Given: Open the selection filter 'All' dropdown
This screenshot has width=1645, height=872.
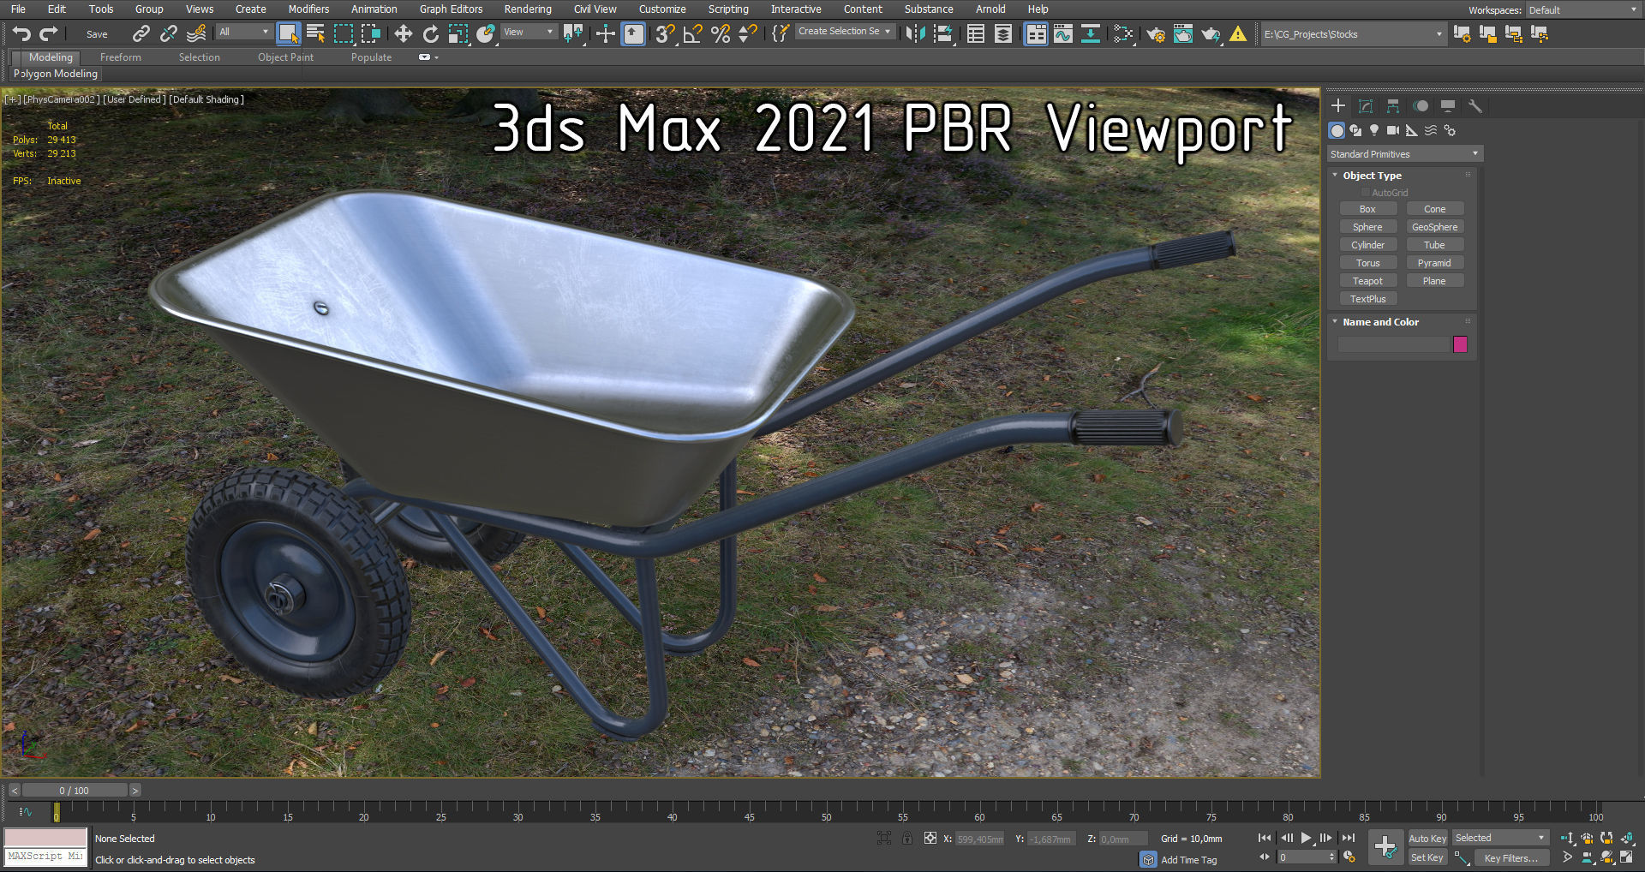Looking at the screenshot, I should (x=243, y=32).
